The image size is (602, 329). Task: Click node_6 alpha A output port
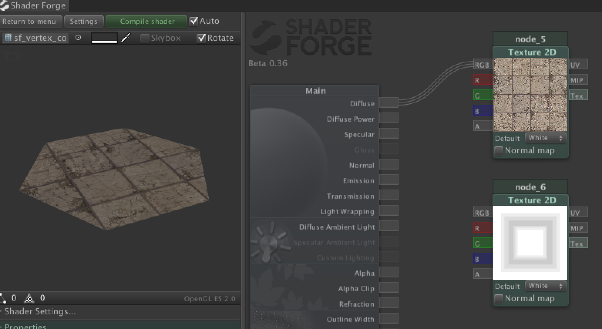[483, 274]
